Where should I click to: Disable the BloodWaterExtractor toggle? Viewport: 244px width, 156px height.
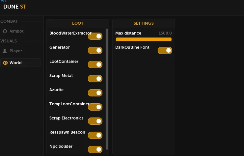tap(95, 36)
